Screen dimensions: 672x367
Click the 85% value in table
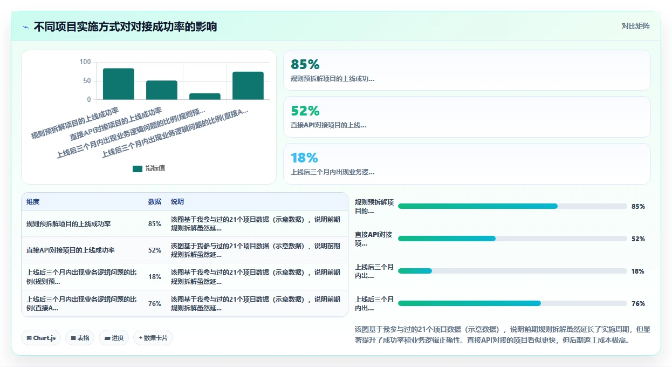[155, 223]
